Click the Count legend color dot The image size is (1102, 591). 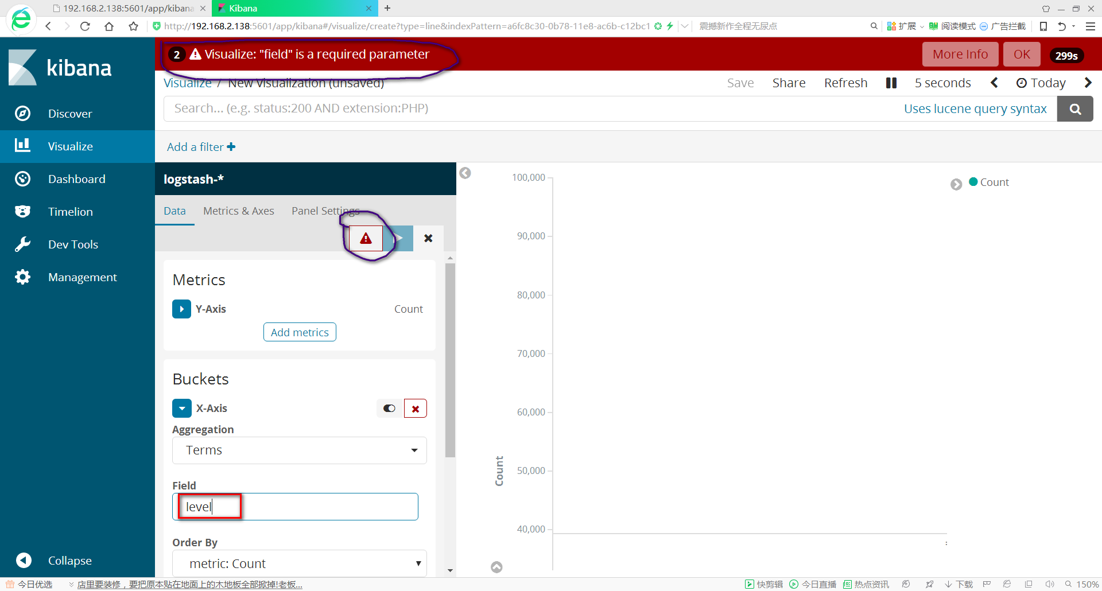coord(973,182)
